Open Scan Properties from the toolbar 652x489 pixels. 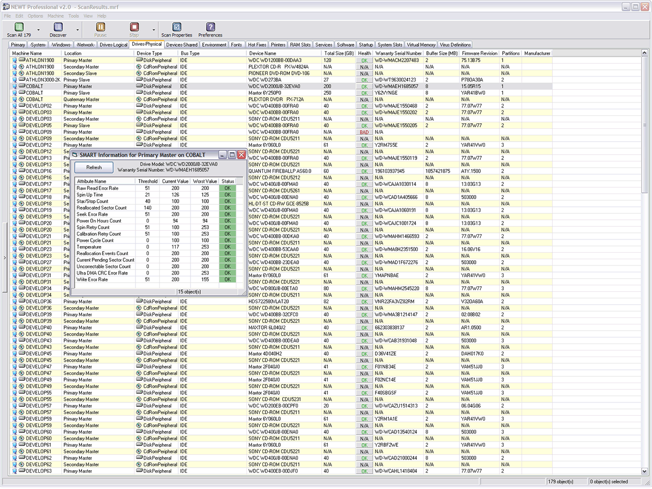pos(177,28)
